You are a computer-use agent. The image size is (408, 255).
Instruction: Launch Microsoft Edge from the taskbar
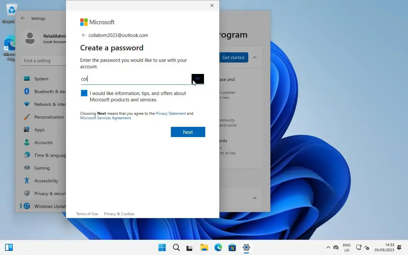tap(218, 247)
